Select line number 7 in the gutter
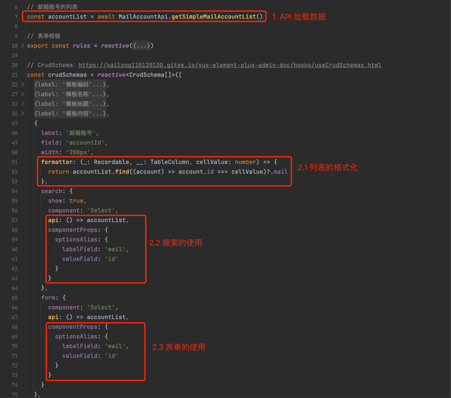Image resolution: width=451 pixels, height=398 pixels. coord(16,17)
